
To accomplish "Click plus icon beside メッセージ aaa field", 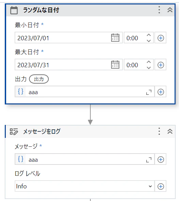I will point(161,159).
